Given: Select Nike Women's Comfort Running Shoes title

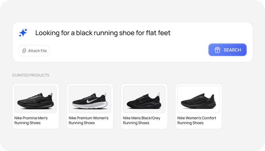Looking at the screenshot, I should 197,120.
